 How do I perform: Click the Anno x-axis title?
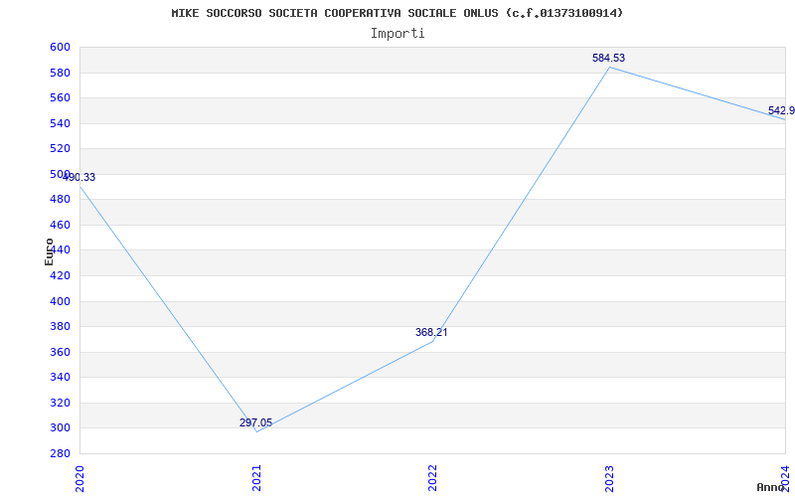click(x=771, y=487)
